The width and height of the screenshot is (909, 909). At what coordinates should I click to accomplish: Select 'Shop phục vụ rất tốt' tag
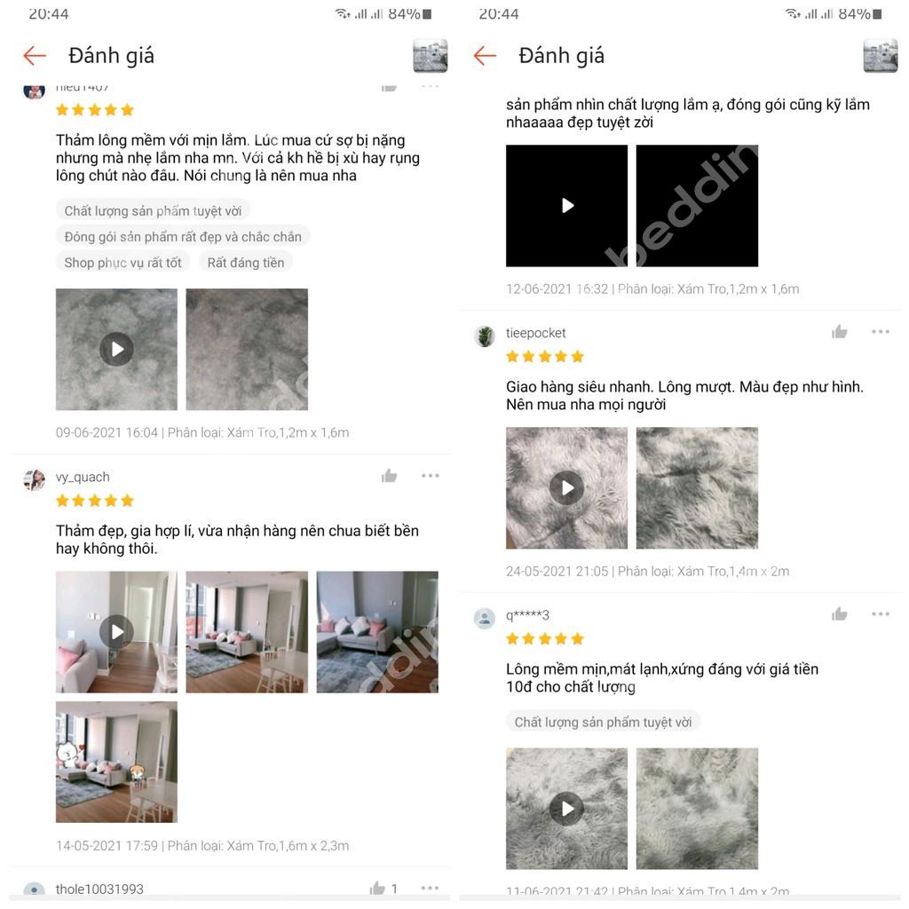tap(123, 263)
